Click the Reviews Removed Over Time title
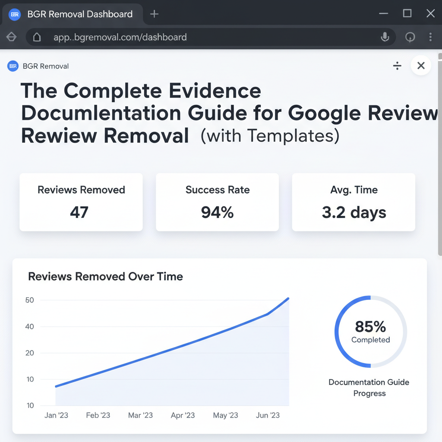Screen dimensions: 442x442 click(x=105, y=277)
